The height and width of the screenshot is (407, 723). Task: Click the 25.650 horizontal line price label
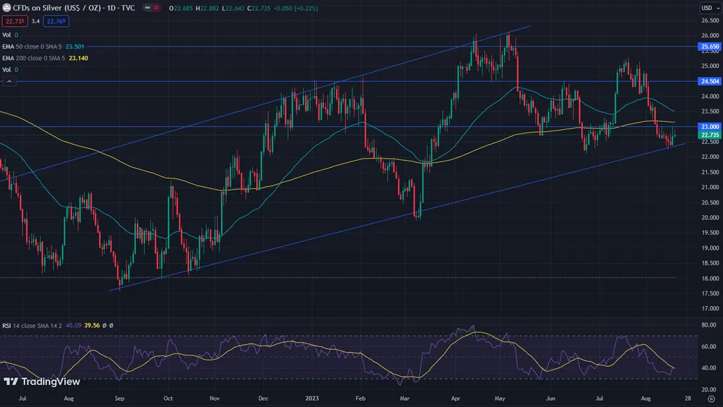[x=709, y=47]
